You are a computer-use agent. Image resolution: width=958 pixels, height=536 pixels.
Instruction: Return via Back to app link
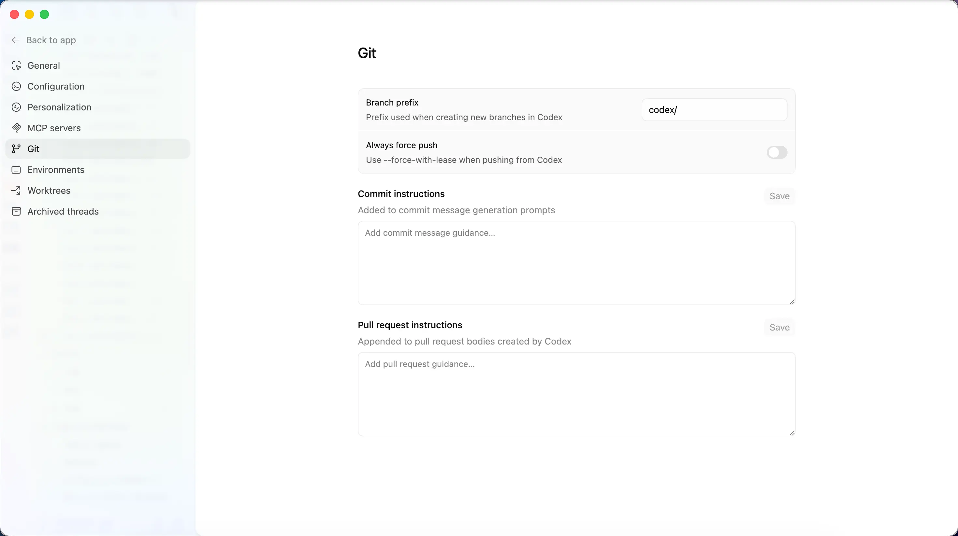point(51,40)
